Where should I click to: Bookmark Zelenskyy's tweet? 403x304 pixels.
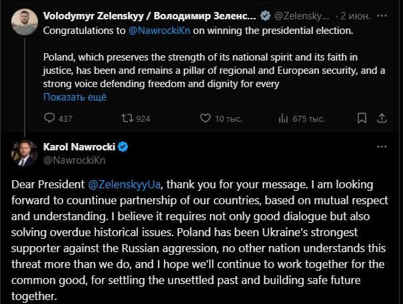(362, 118)
